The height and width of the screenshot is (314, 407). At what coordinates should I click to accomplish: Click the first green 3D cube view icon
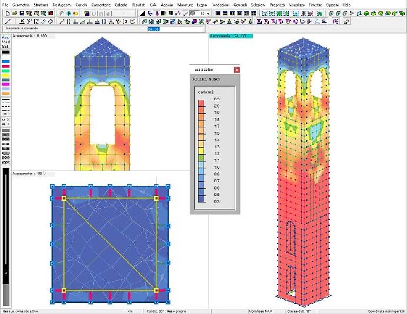click(x=366, y=13)
